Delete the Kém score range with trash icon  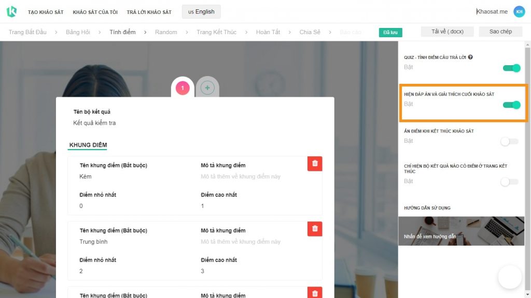pyautogui.click(x=315, y=163)
